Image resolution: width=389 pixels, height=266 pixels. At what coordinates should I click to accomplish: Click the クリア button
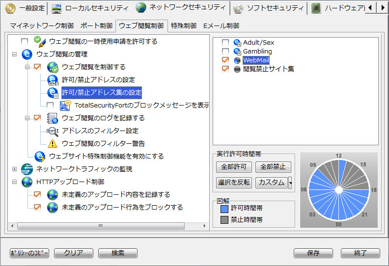point(74,253)
